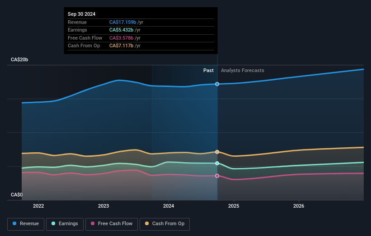Click the Free Cash Flow label in the tooltip
This screenshot has width=371, height=236.
85,38
